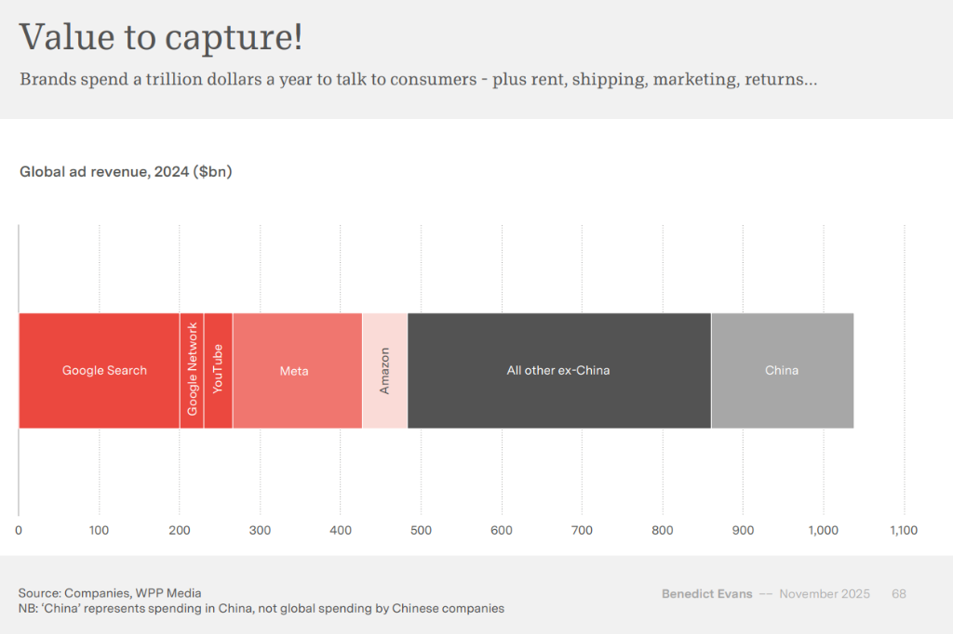The image size is (953, 634).
Task: Select the page number 68
Action: [899, 594]
